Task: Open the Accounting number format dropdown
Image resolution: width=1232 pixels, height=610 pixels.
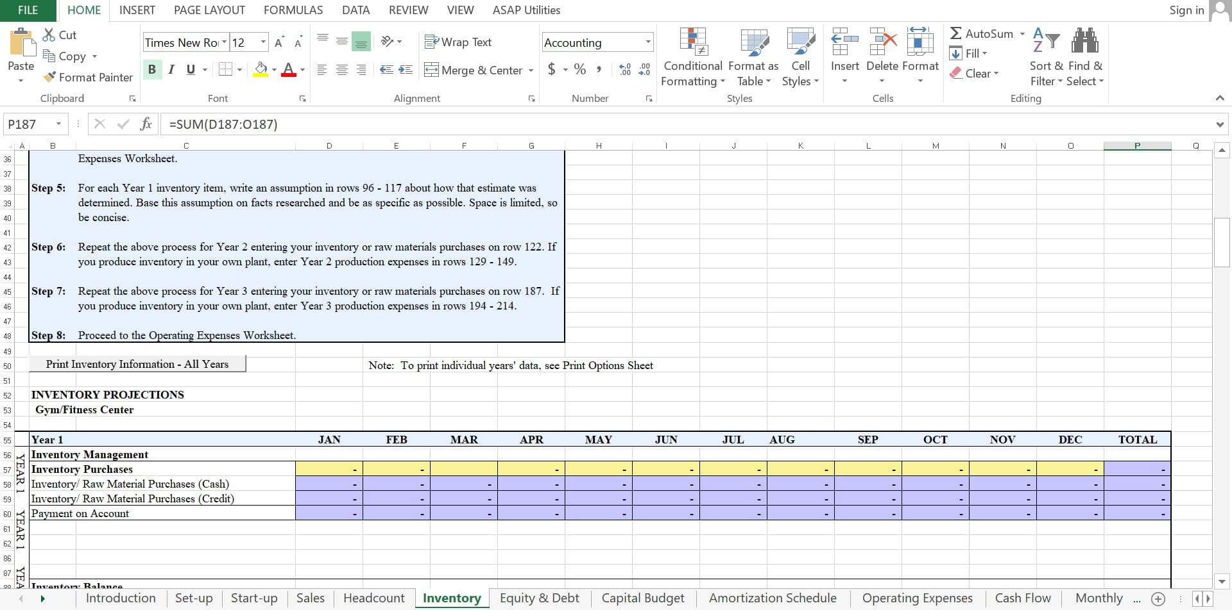Action: click(x=648, y=42)
